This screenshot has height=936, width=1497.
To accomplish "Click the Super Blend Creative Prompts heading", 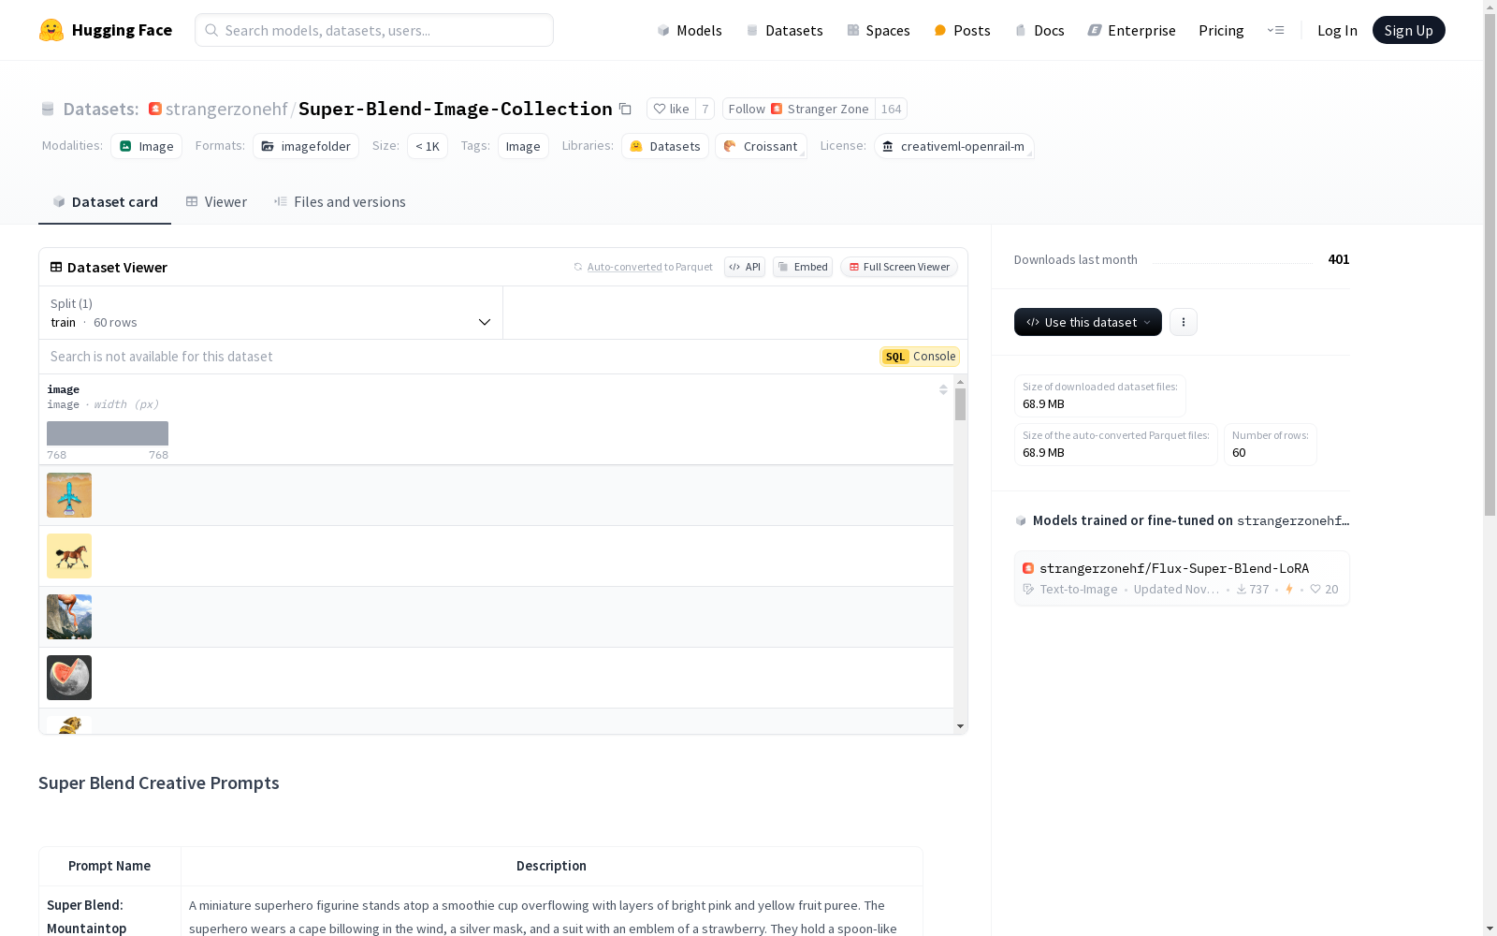I will [159, 783].
